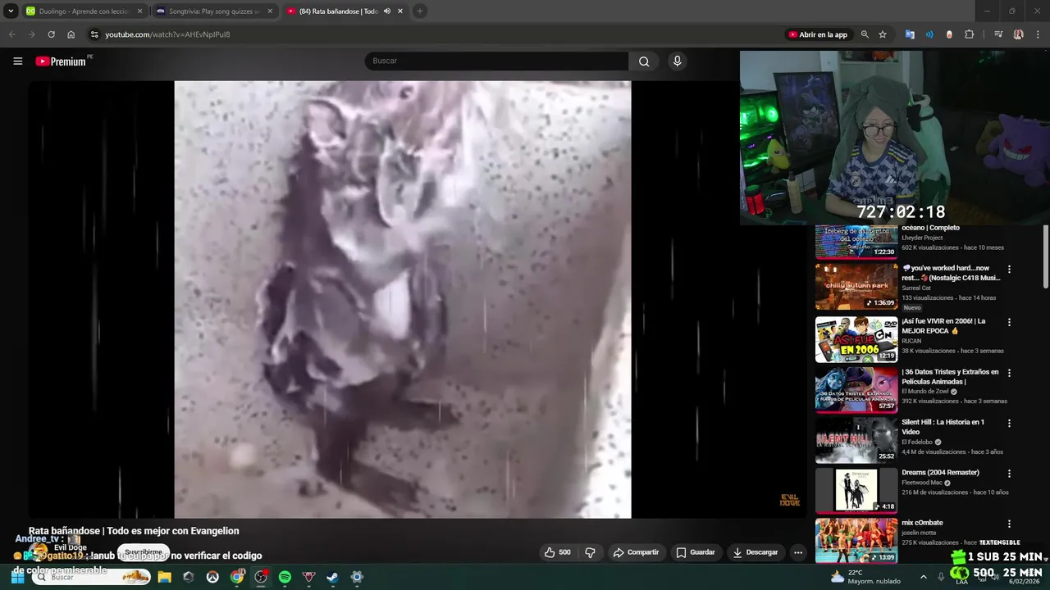Open ¡Así fue VIVIR en 2006! video title

coord(943,325)
